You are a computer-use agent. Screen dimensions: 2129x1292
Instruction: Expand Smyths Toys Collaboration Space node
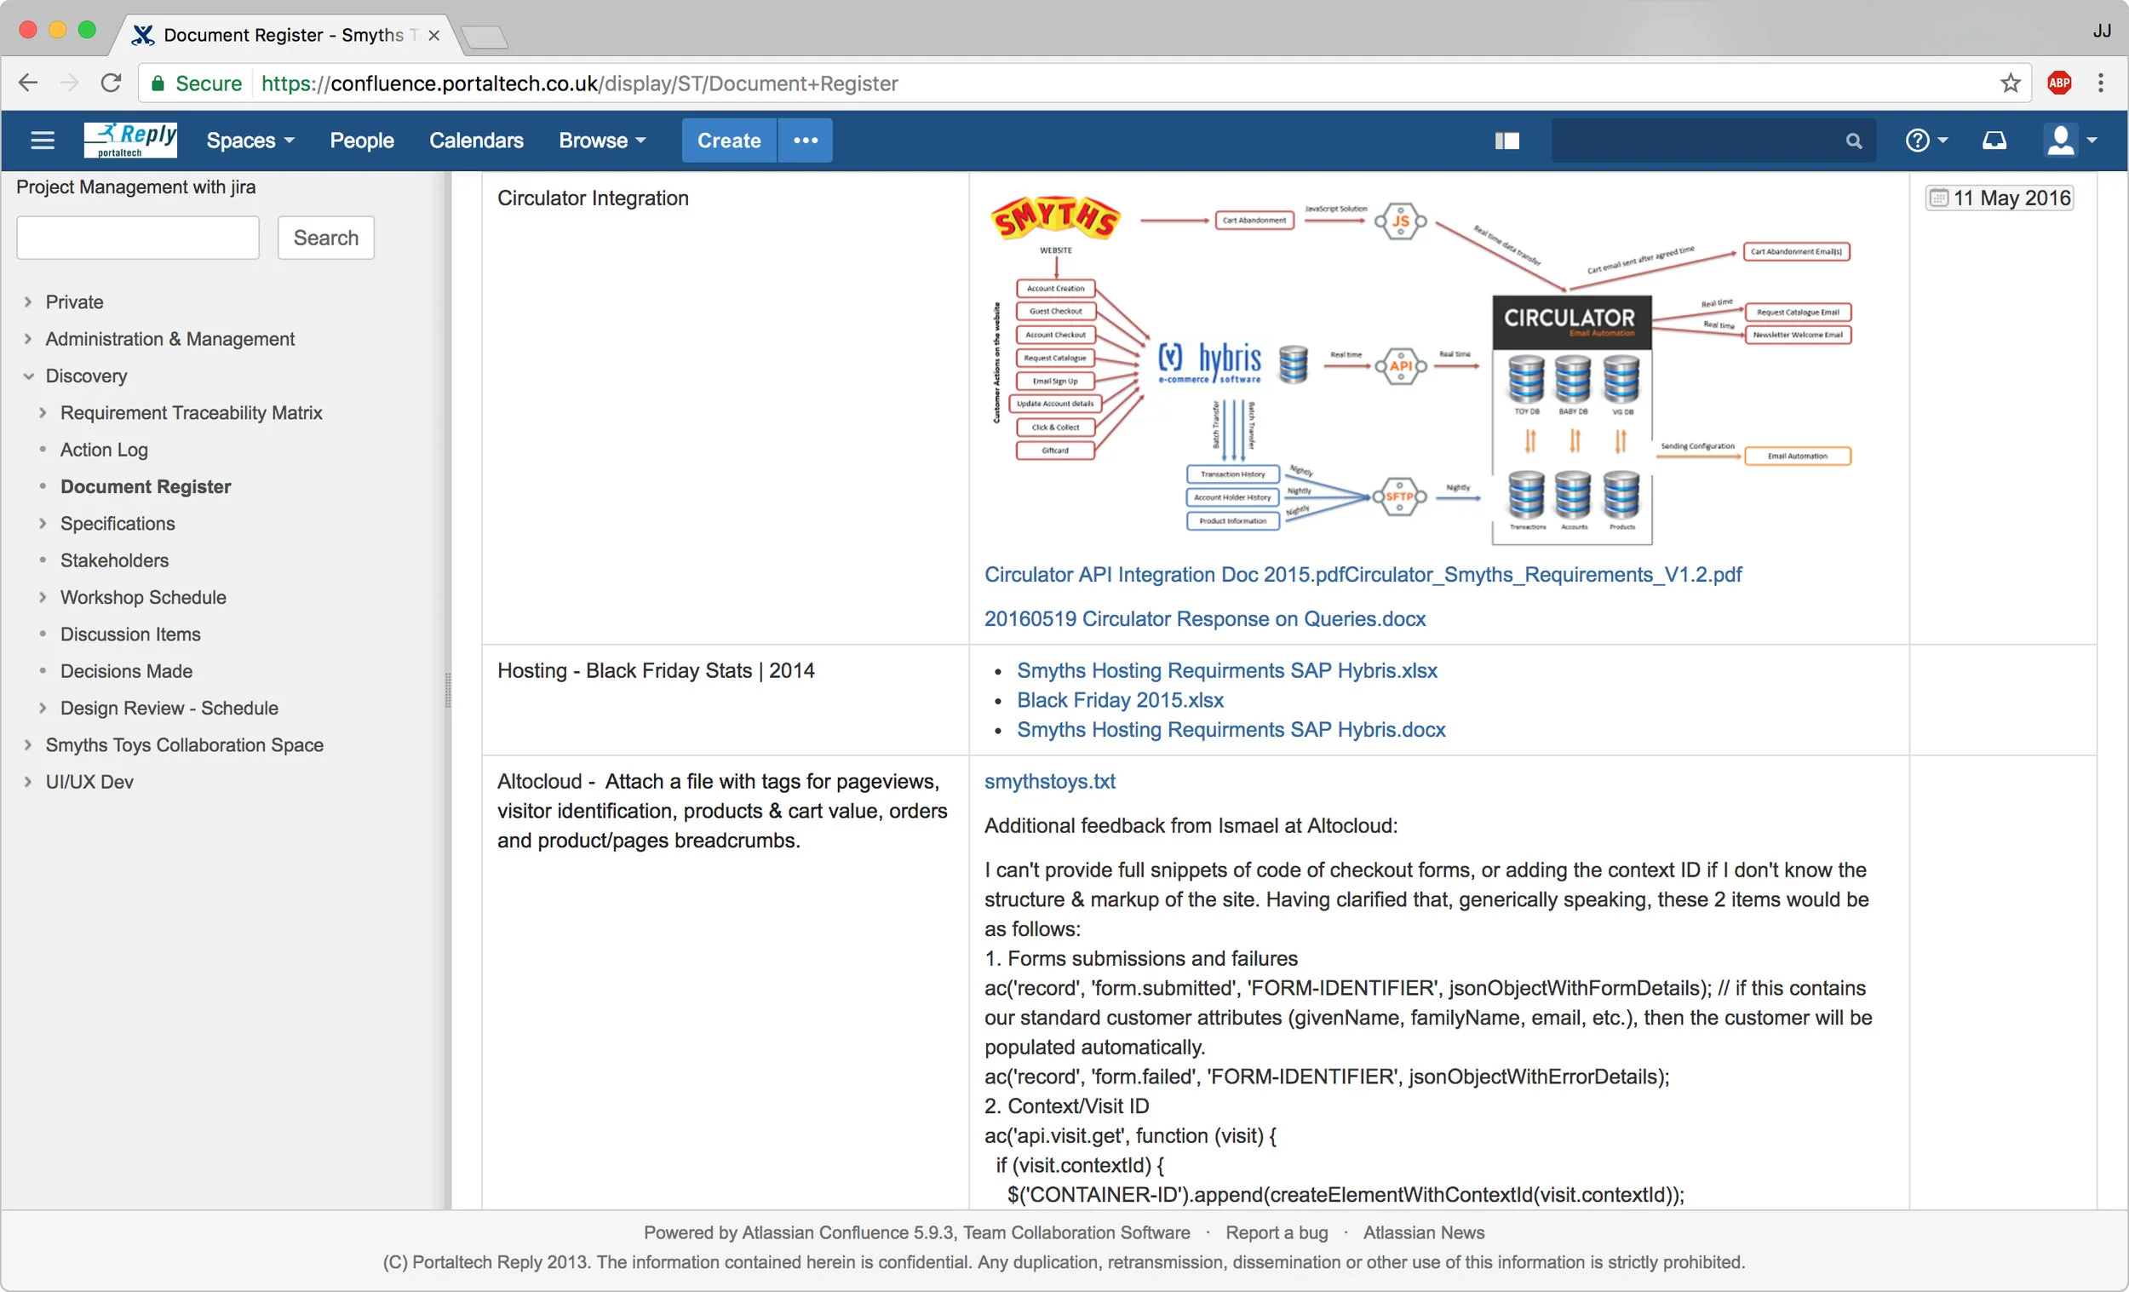tap(27, 745)
